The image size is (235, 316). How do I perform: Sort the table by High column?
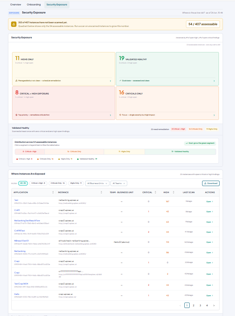pos(174,192)
